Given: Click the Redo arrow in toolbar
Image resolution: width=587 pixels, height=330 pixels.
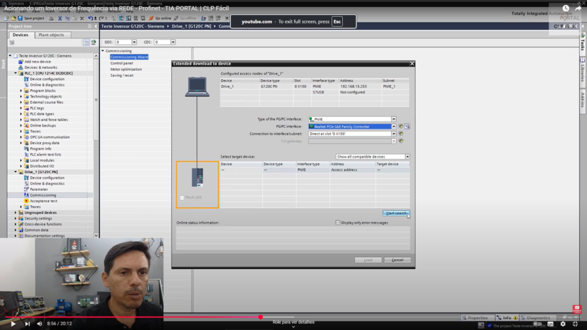Looking at the screenshot, I should (101, 18).
